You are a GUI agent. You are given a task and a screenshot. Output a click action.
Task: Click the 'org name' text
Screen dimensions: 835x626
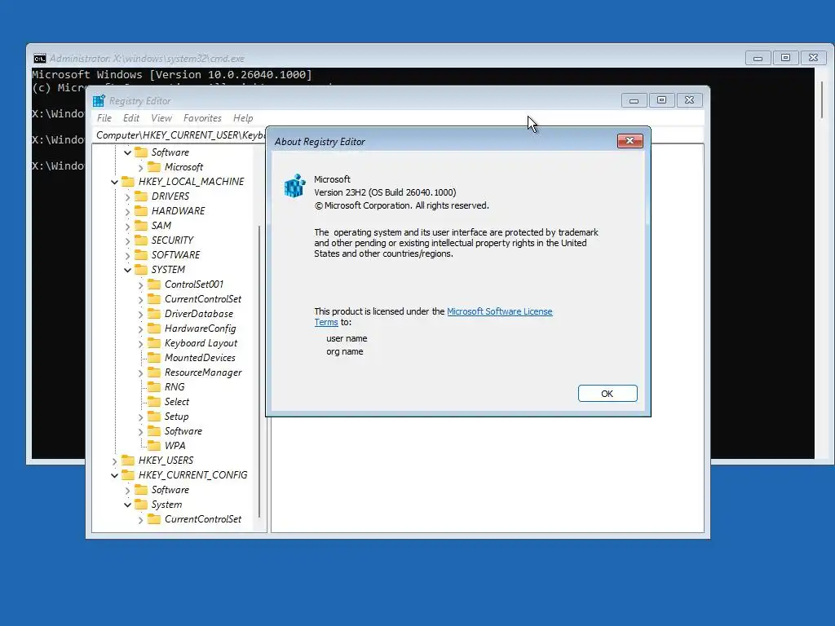pos(345,351)
